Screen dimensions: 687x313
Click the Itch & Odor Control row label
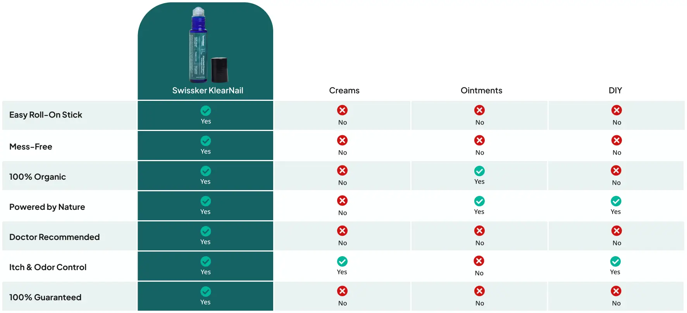[x=48, y=267]
